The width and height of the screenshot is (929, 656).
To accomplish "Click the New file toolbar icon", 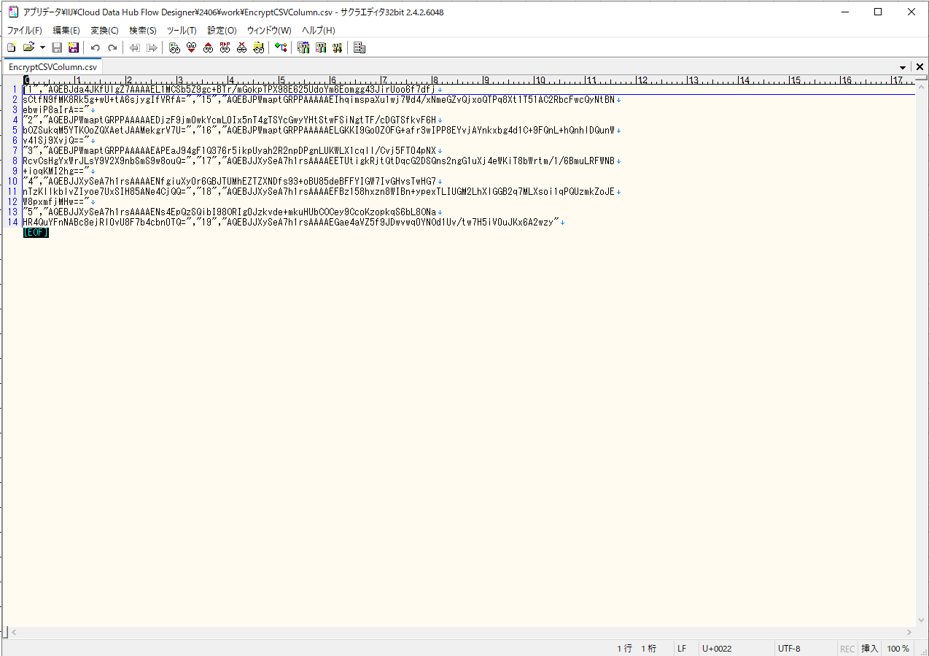I will click(x=11, y=47).
